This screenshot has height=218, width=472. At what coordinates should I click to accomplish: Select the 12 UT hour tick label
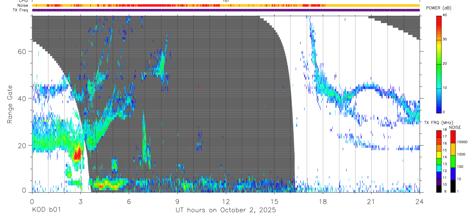click(226, 202)
